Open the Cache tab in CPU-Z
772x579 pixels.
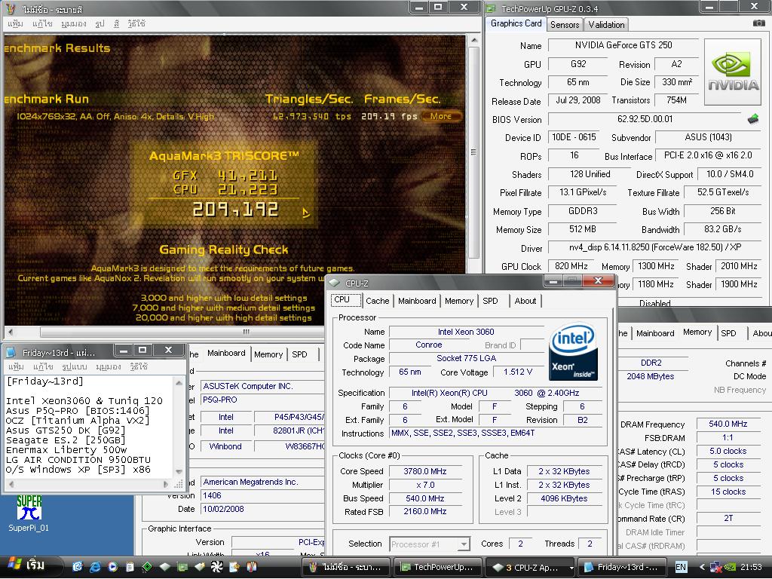377,301
